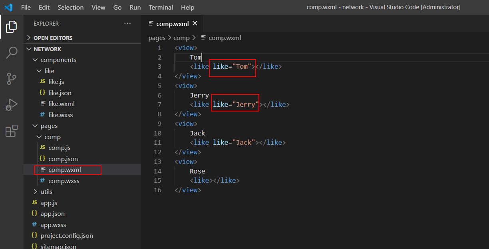Click the braces icon beside like.json
Screen dimensions: 489x249
coord(42,93)
